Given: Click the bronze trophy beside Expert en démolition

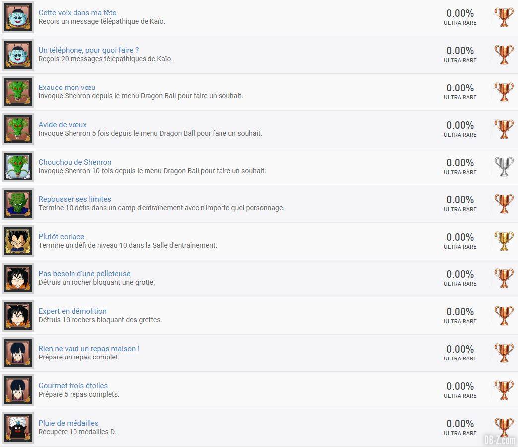Looking at the screenshot, I should click(x=504, y=315).
